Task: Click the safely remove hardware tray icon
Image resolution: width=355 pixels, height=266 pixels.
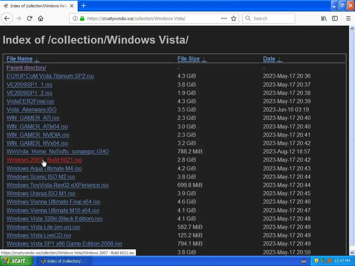Action: pyautogui.click(x=323, y=261)
